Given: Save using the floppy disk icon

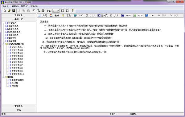Looking at the screenshot, I should (x=14, y=11).
